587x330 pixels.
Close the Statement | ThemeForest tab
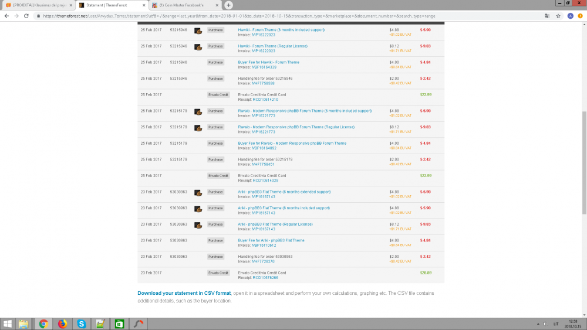[x=144, y=5]
